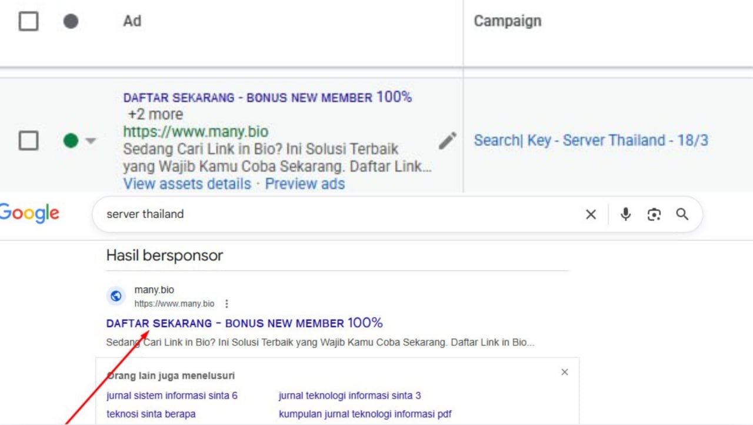The width and height of the screenshot is (753, 425).
Task: Start voice search with microphone icon
Action: point(626,214)
